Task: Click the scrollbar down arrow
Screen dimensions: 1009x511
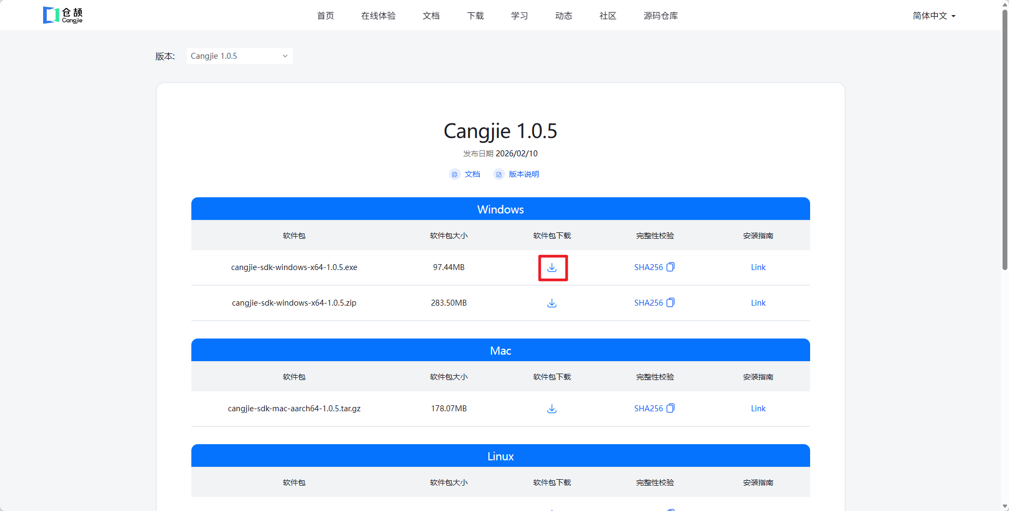Action: [1005, 507]
